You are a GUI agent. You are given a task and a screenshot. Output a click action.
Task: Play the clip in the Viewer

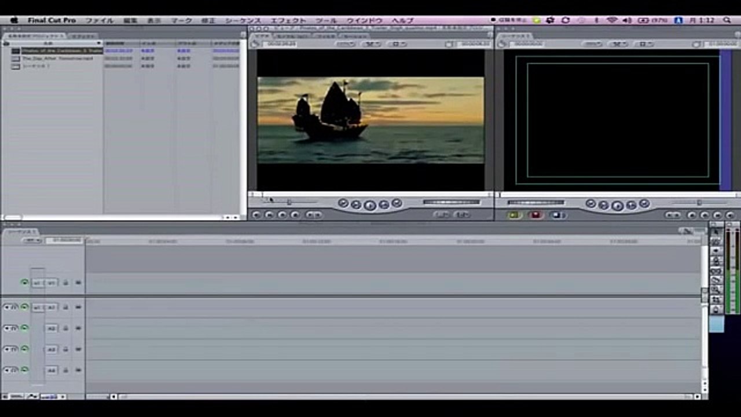[x=370, y=205]
